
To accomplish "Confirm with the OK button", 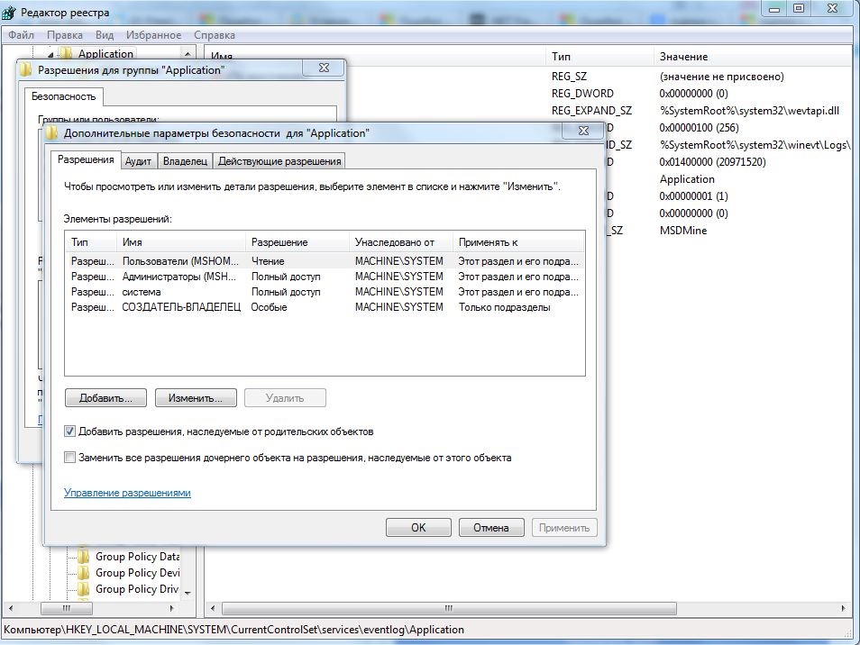I will tap(418, 527).
